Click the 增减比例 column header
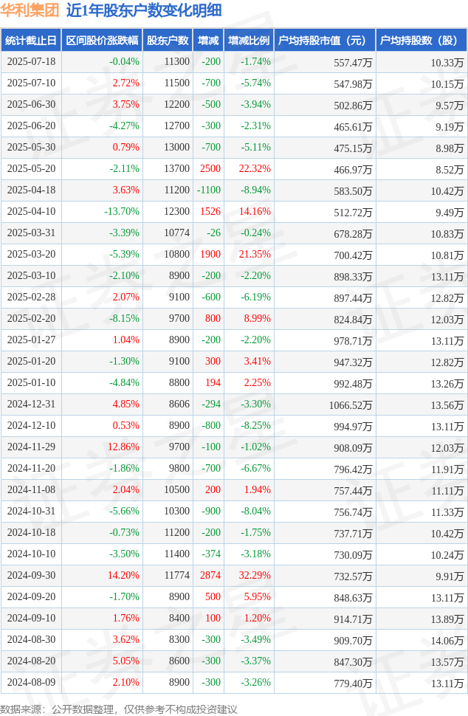This screenshot has height=716, width=468. 249,40
